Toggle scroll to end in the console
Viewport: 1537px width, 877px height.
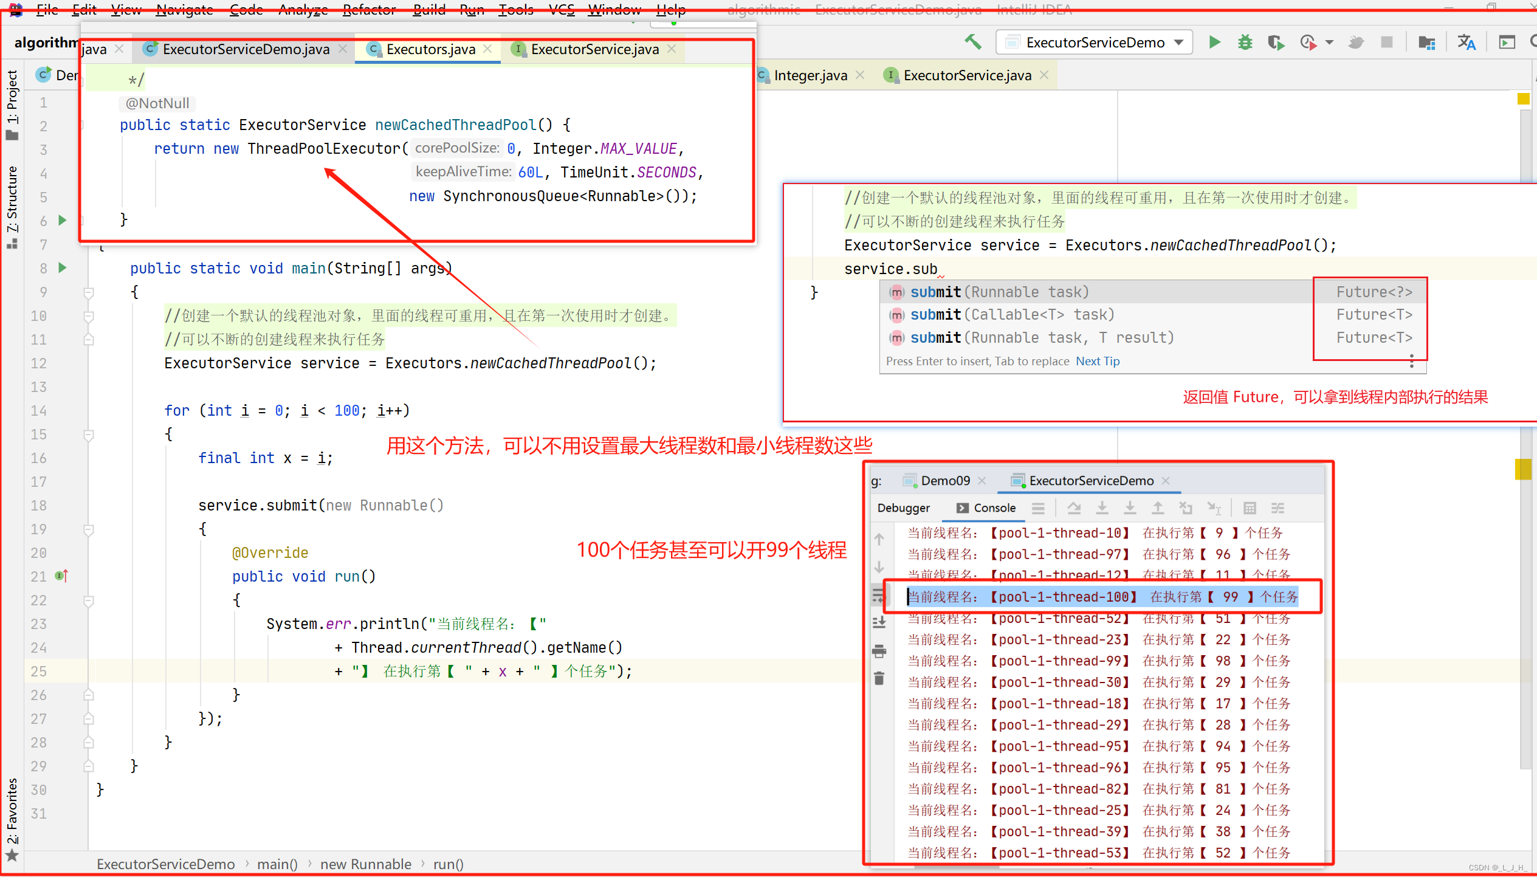(x=879, y=623)
